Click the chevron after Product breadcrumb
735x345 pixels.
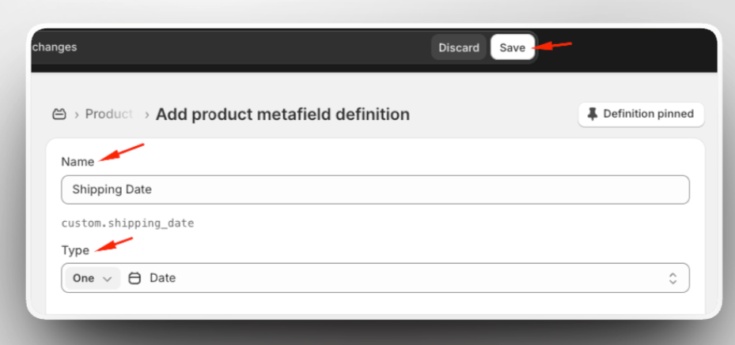(x=146, y=114)
